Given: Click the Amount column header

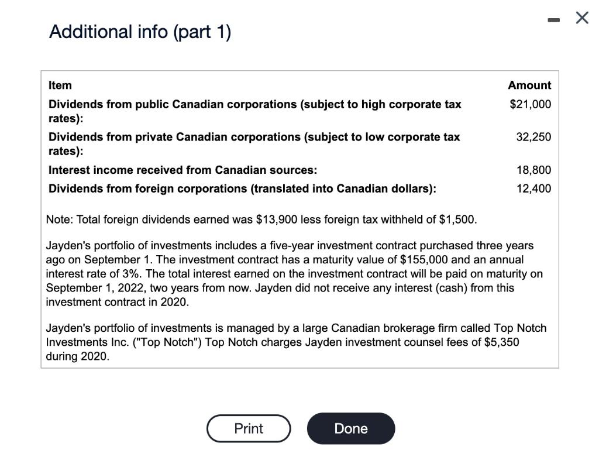Looking at the screenshot, I should click(x=529, y=85).
